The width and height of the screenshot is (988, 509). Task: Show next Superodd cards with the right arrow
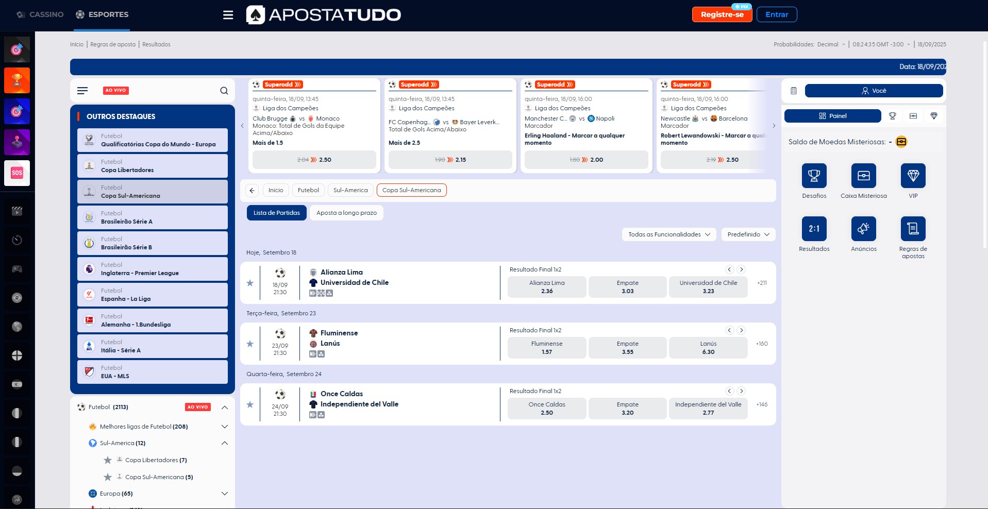774,126
